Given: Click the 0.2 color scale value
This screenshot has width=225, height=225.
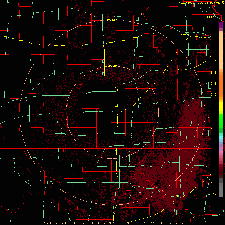Looking at the screenshot, I should (x=214, y=161).
